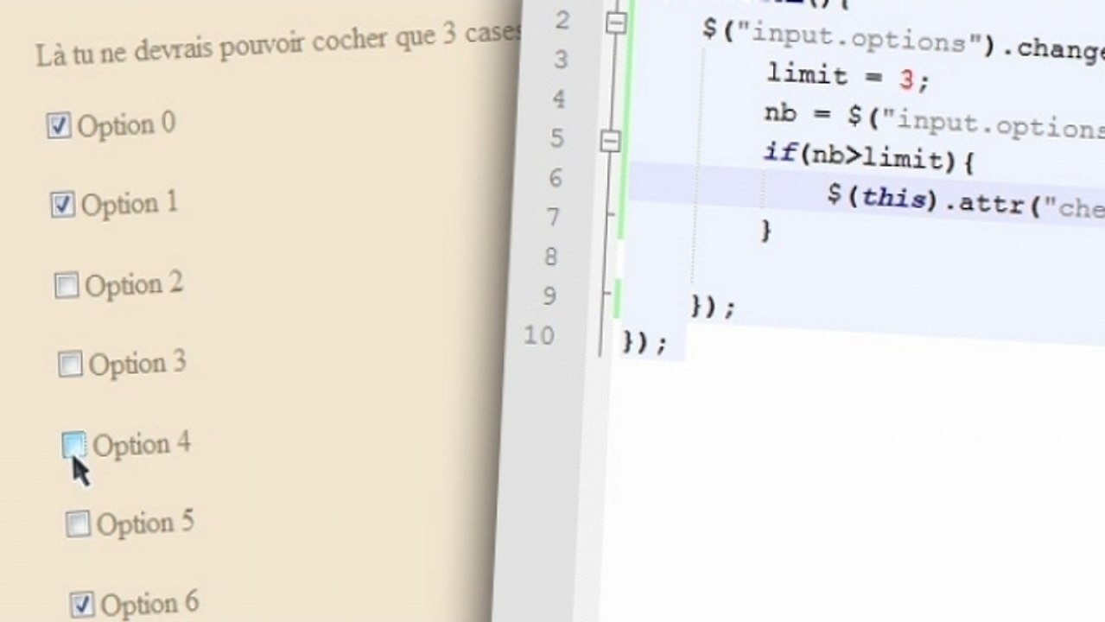Click the 'Option 5' label text
Screen dimensions: 1105x622
tap(145, 524)
